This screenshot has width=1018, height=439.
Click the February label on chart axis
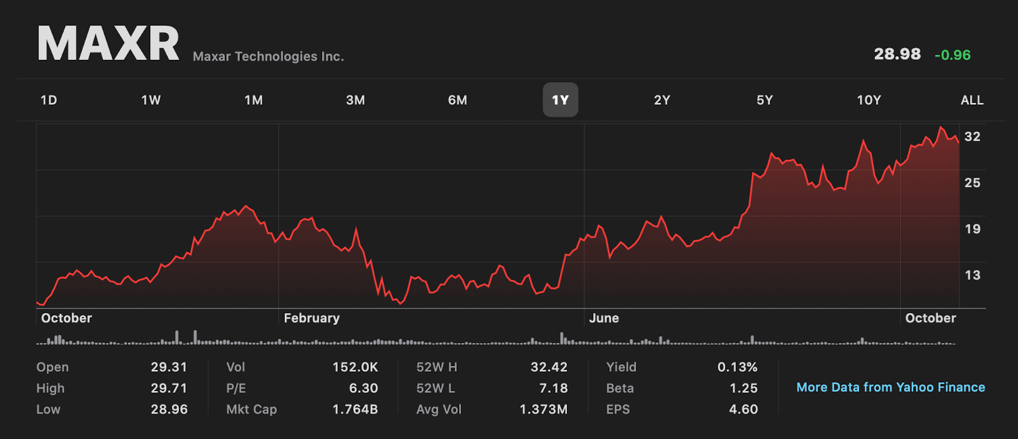tap(312, 318)
